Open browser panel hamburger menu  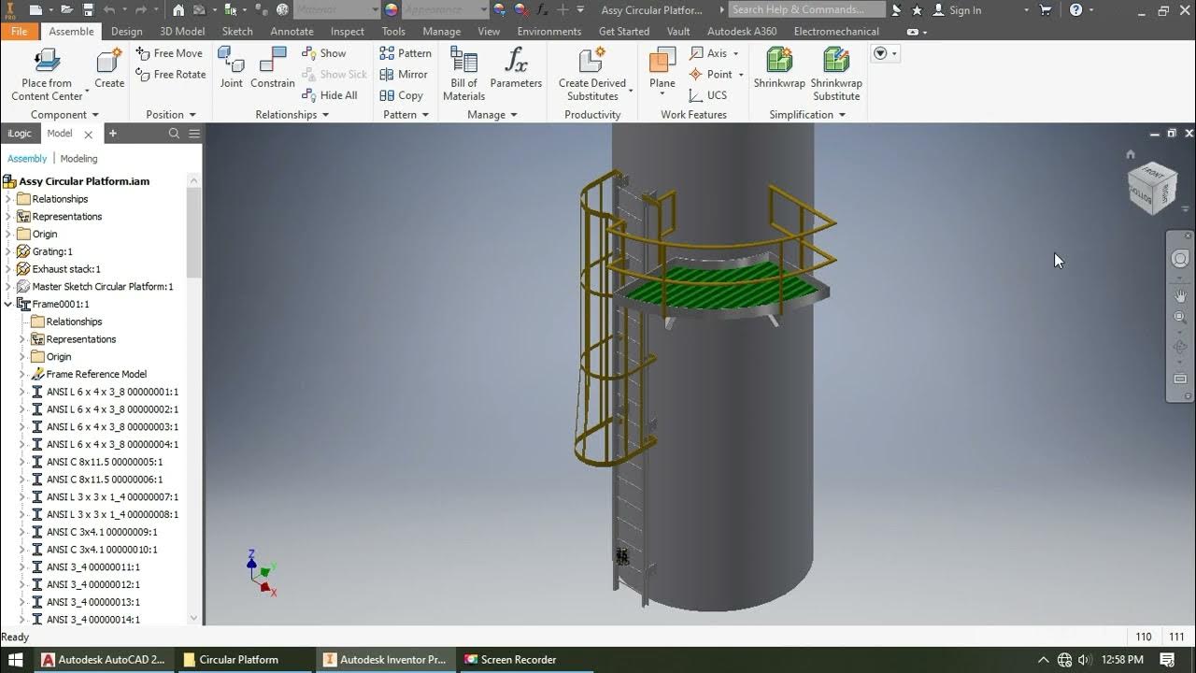[194, 134]
